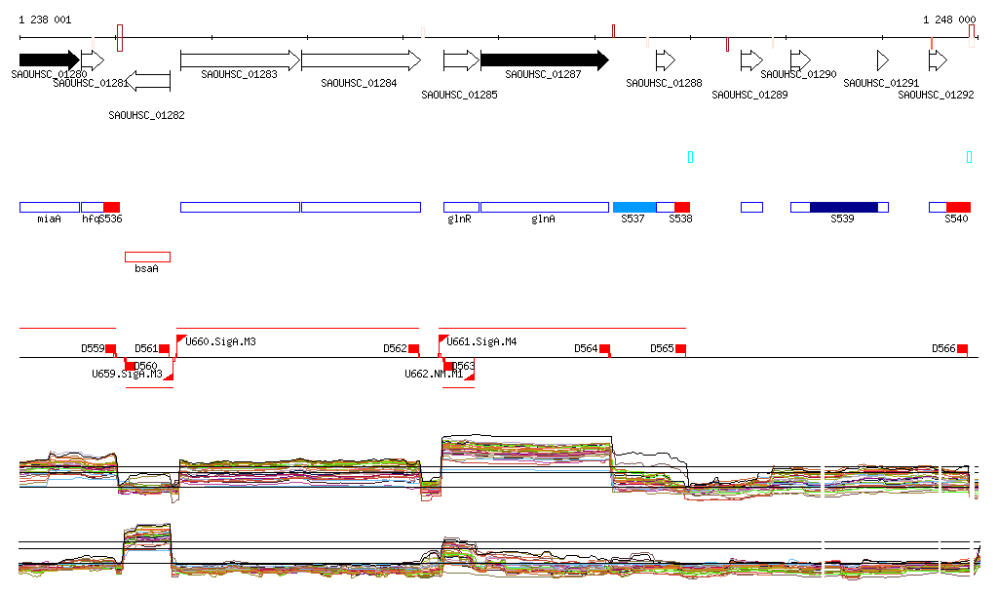The width and height of the screenshot is (998, 596).
Task: Select the blue box under SAOUHSC_01289
Action: (x=751, y=207)
